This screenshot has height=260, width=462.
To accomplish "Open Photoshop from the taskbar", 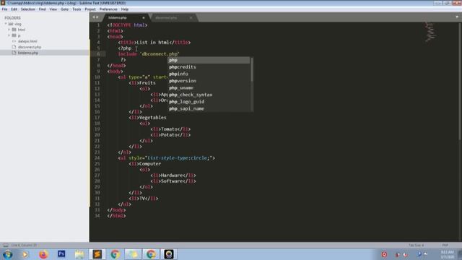I will click(61, 254).
